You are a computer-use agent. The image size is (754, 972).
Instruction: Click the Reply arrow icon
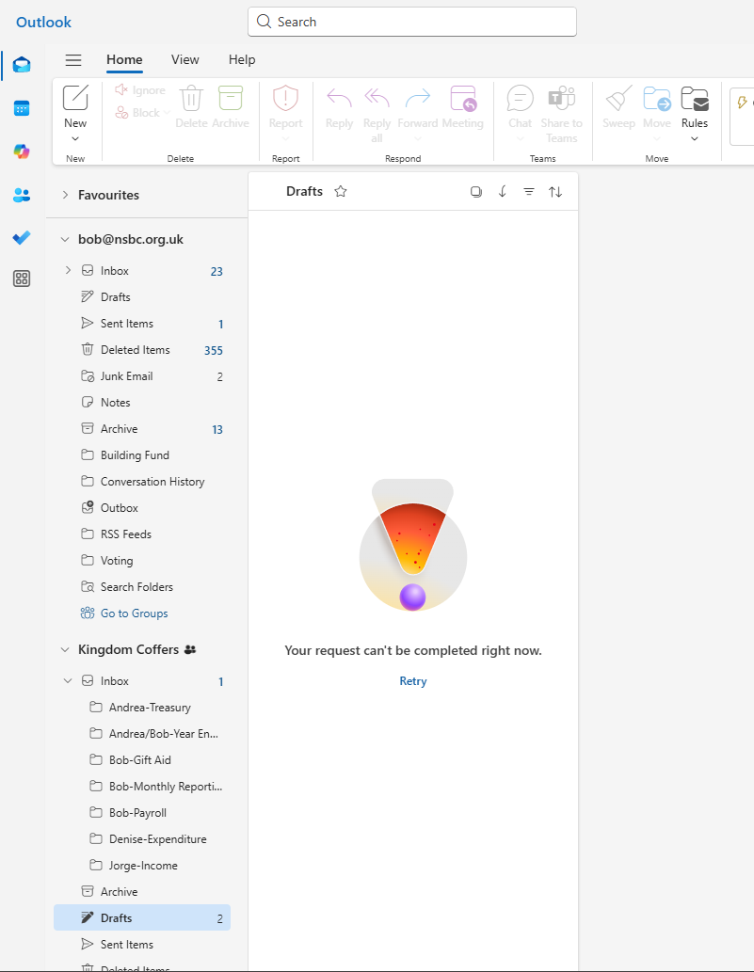click(x=339, y=98)
